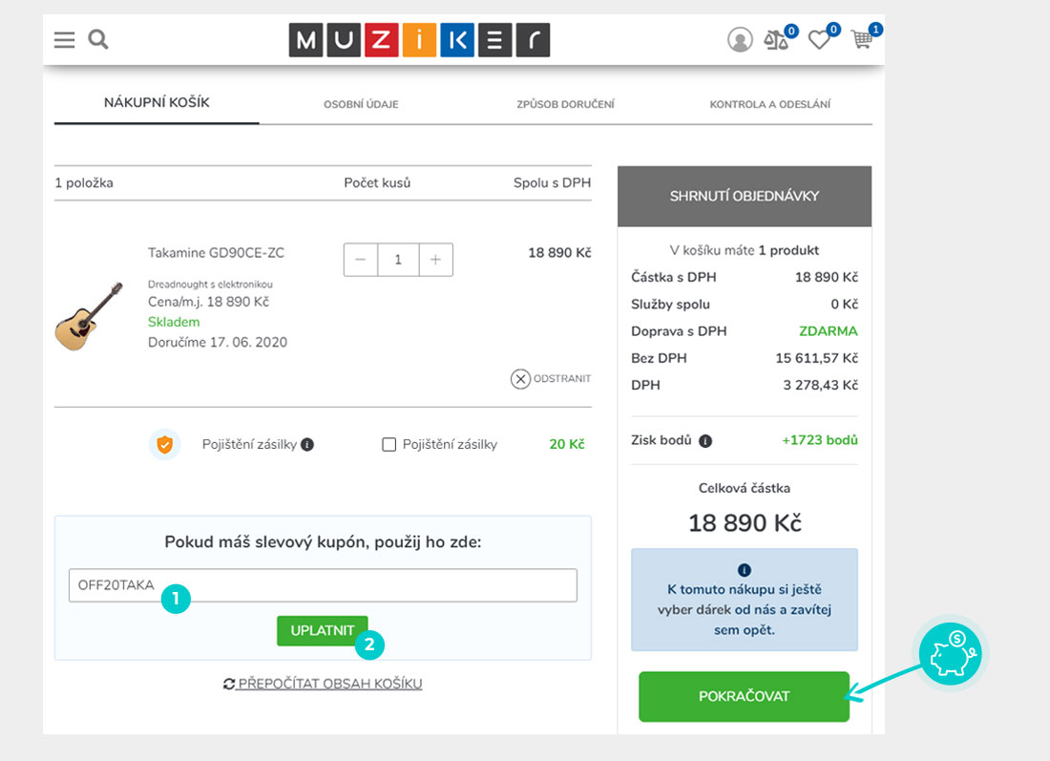Viewport: 1050px width, 761px height.
Task: Open the shopping cart icon
Action: (862, 40)
